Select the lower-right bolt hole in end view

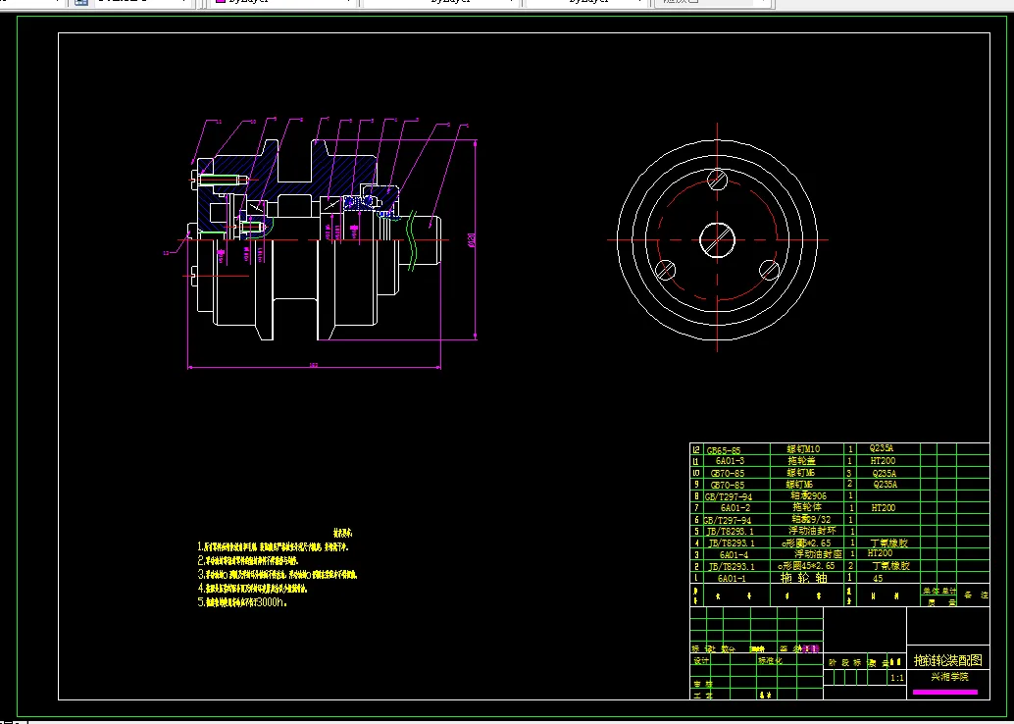coord(769,271)
